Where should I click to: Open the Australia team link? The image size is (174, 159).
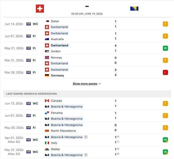tap(57, 39)
